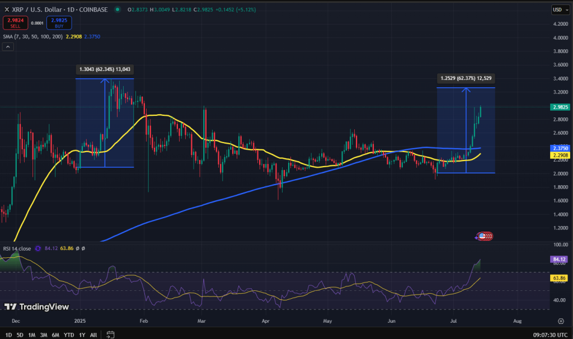The image size is (573, 339).
Task: Click the +0.1452 (+5.12%) change text
Action: (x=236, y=10)
